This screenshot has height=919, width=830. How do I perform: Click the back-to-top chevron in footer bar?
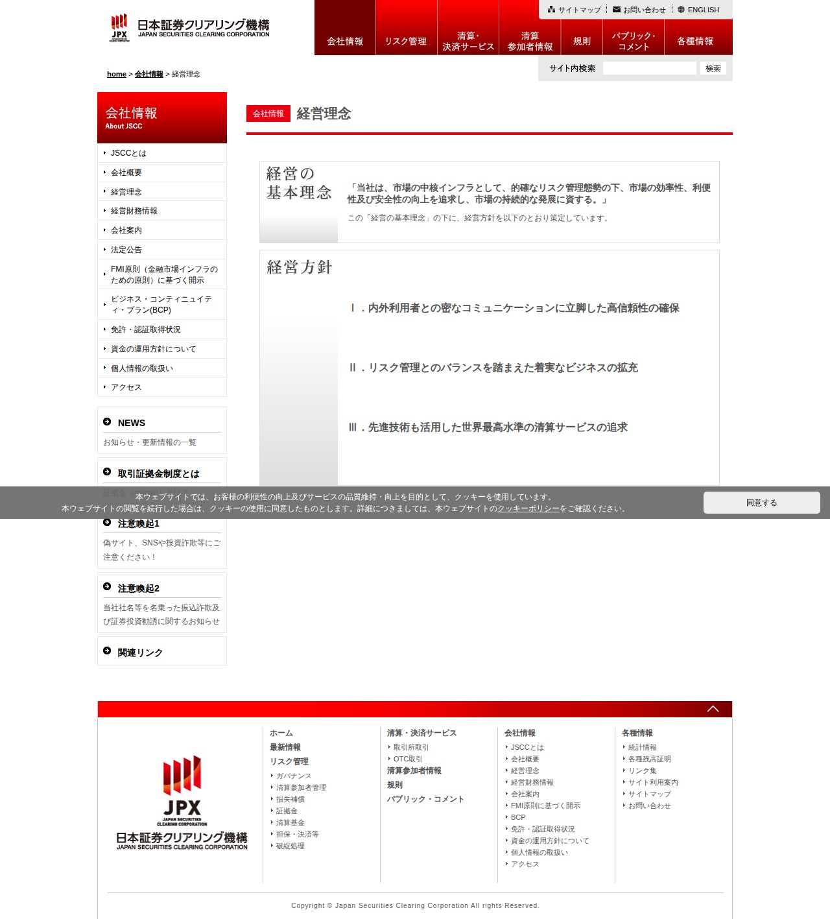coord(713,709)
